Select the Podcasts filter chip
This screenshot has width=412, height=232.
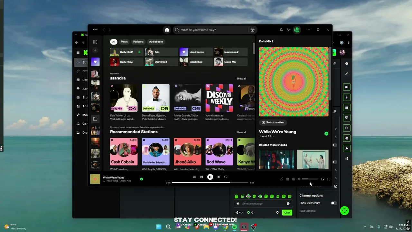[x=138, y=42]
